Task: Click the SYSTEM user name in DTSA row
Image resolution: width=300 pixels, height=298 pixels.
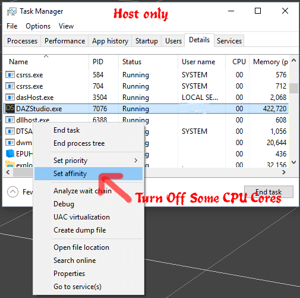Action: click(x=194, y=131)
